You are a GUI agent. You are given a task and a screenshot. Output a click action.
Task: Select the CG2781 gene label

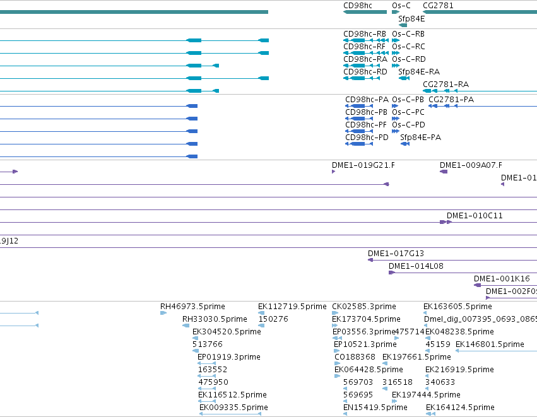(438, 6)
